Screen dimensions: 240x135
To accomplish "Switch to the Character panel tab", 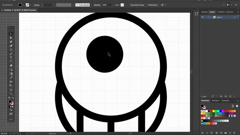I will pyautogui.click(x=229, y=12).
